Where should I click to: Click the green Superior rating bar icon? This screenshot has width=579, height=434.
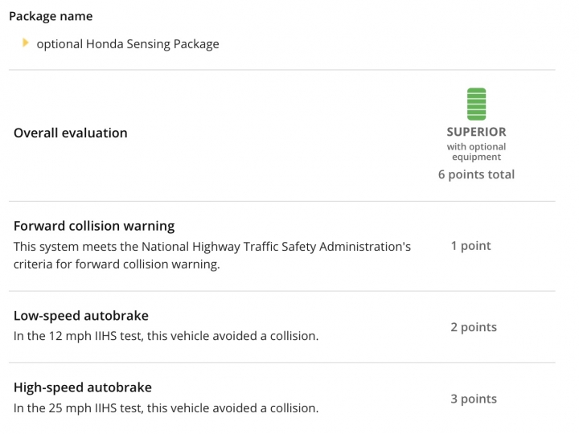[476, 104]
